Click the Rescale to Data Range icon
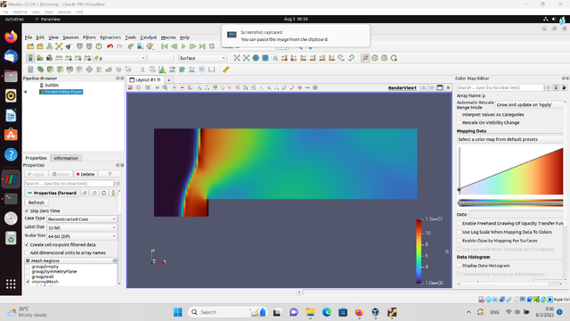570x321 pixels. (x=59, y=58)
